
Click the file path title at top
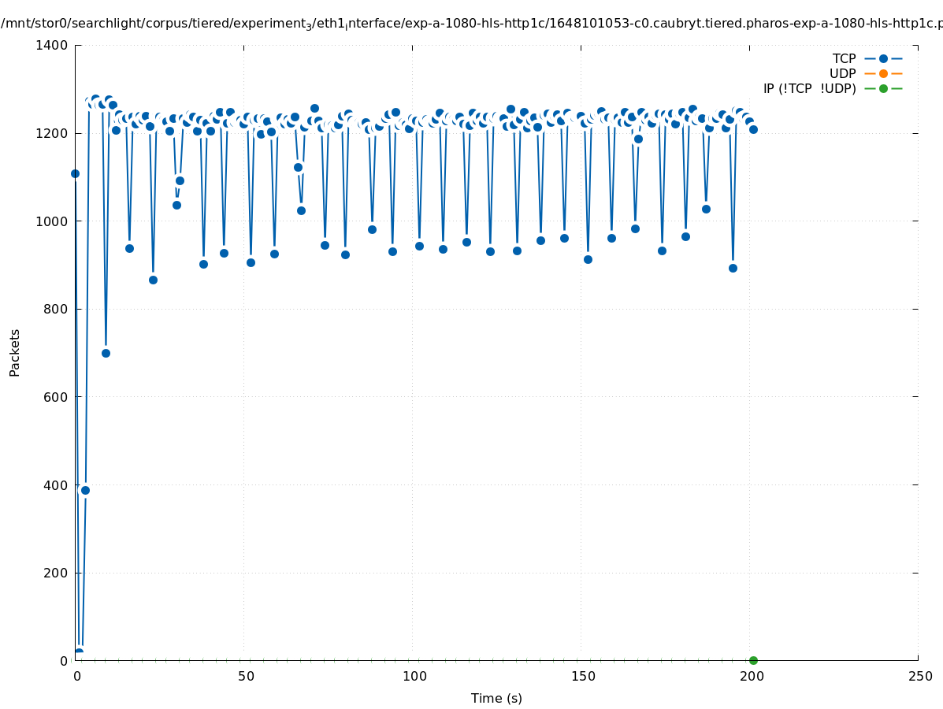coord(471,24)
